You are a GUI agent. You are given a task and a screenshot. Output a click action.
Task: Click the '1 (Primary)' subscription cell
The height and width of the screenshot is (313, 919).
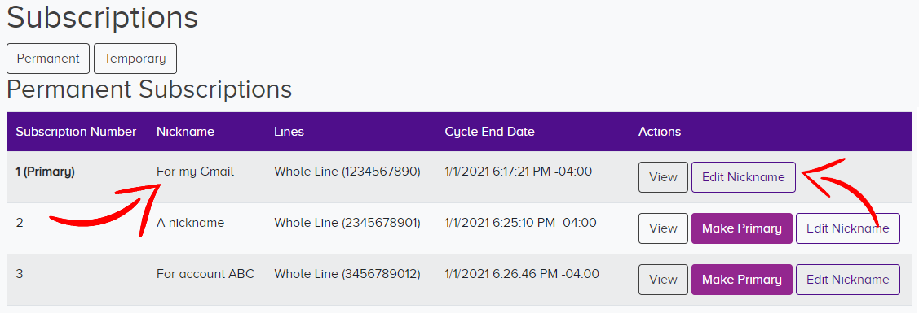pyautogui.click(x=45, y=172)
